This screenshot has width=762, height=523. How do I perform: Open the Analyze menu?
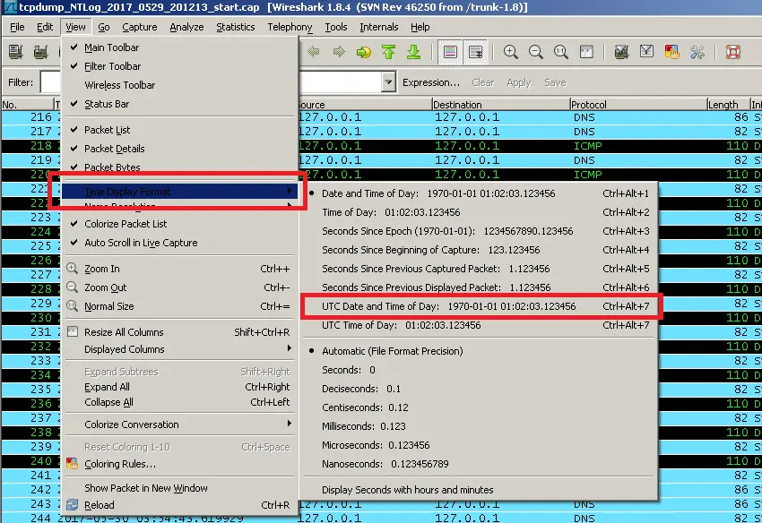pyautogui.click(x=186, y=27)
